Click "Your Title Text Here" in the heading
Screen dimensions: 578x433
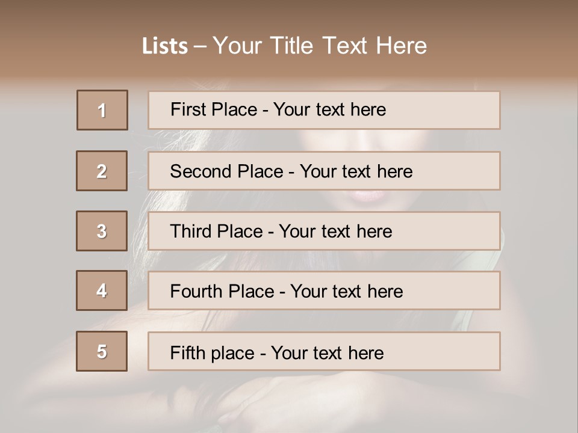point(320,46)
